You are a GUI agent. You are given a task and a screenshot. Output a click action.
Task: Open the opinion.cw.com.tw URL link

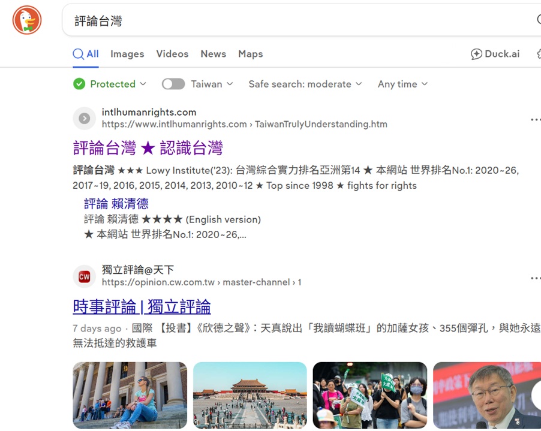[201, 282]
